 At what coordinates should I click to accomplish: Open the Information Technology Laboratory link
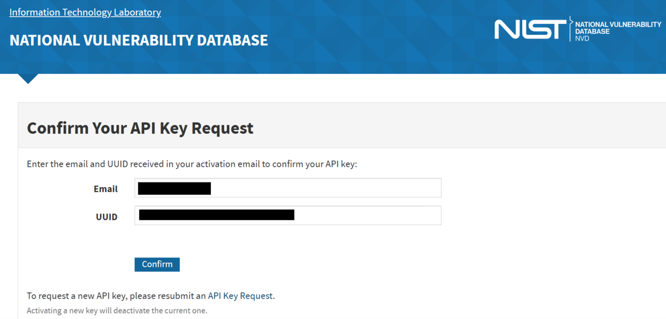[85, 12]
